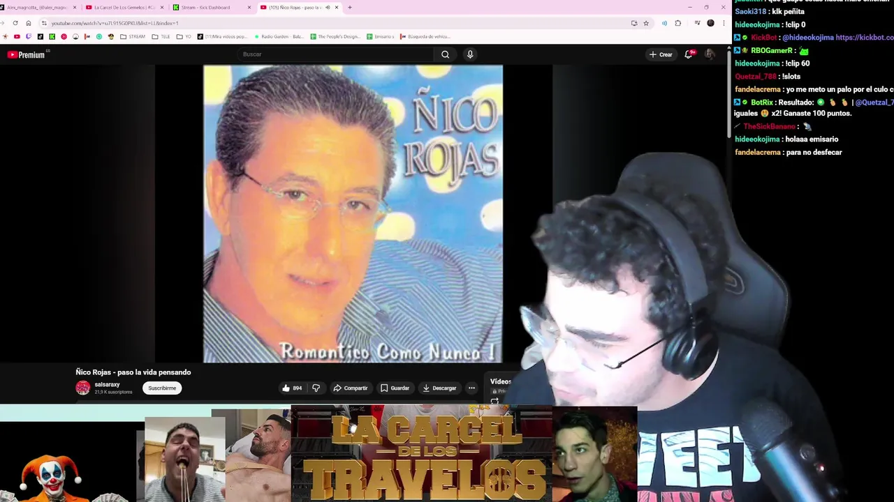This screenshot has width=894, height=502.
Task: Go to the Chrome home button
Action: coord(28,23)
